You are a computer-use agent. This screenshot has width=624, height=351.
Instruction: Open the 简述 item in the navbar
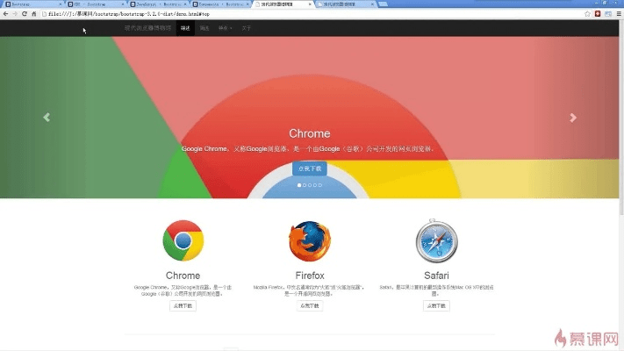185,28
